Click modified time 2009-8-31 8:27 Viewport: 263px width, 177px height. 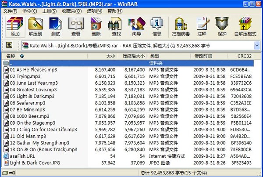210,156
